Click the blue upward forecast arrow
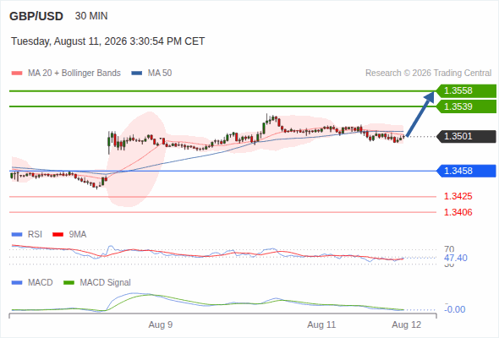 pos(420,114)
